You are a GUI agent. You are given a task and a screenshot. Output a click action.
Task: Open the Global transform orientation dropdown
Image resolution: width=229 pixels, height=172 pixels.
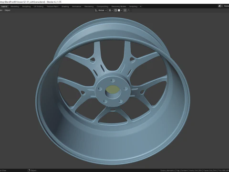(101, 11)
